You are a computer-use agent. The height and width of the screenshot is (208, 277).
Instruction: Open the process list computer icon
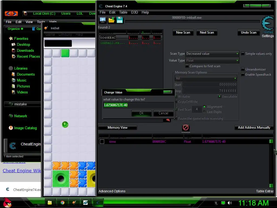click(103, 20)
